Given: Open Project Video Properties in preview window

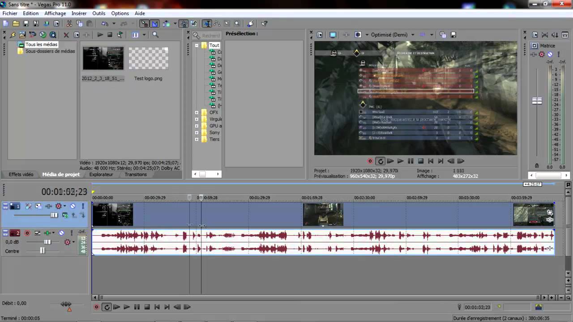Looking at the screenshot, I should (320, 34).
